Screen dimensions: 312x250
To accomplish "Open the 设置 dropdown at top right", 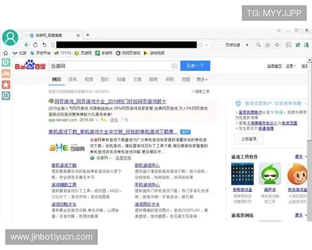I will click(x=291, y=66).
